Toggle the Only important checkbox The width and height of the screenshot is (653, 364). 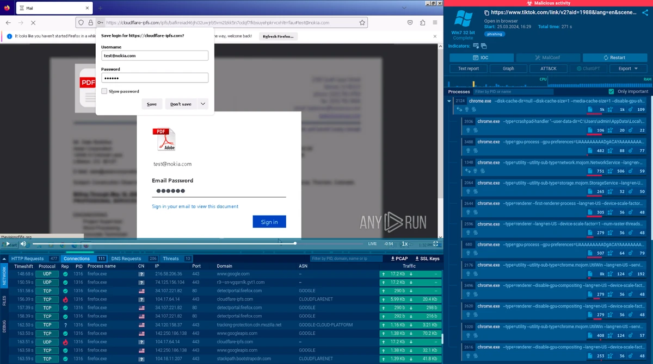(x=612, y=92)
